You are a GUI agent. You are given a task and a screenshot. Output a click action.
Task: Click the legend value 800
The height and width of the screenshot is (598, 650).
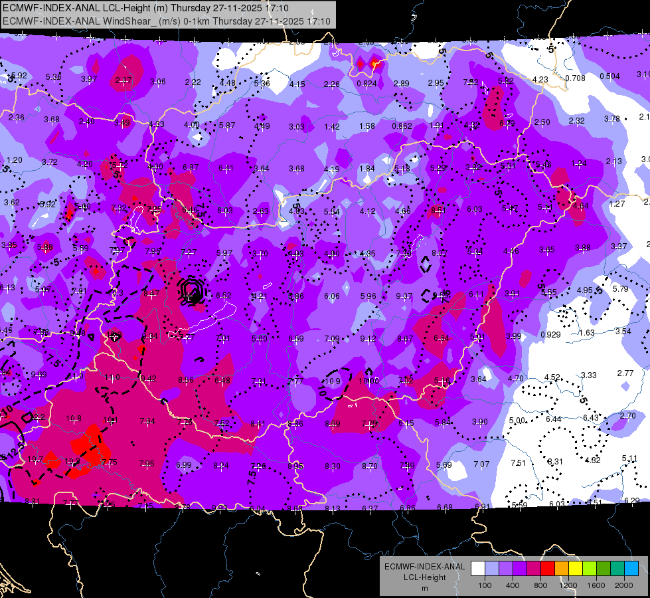click(540, 585)
